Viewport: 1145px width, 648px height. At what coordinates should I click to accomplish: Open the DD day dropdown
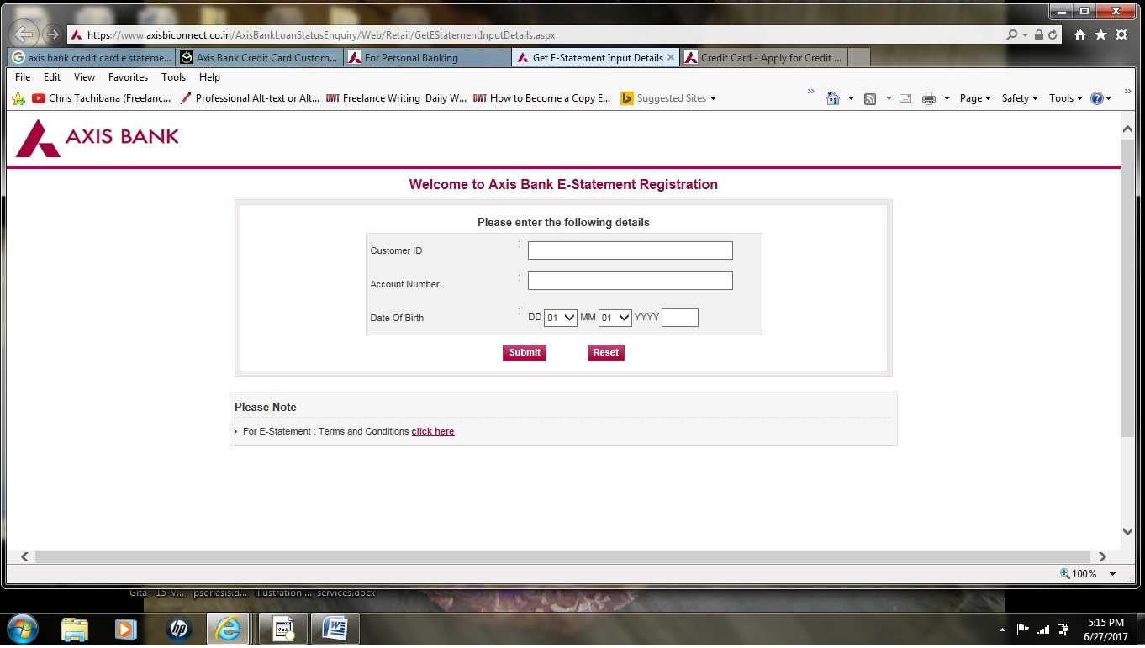coord(560,317)
